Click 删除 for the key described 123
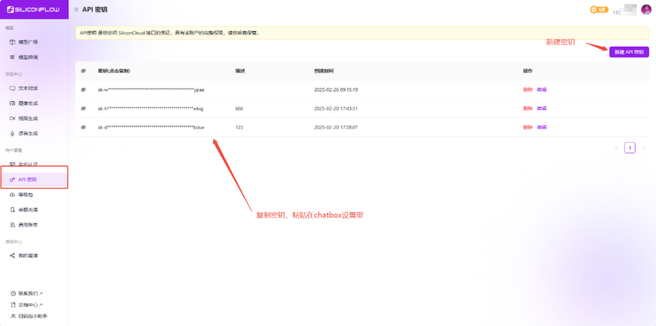Viewport: 656px width, 326px height. coord(528,127)
